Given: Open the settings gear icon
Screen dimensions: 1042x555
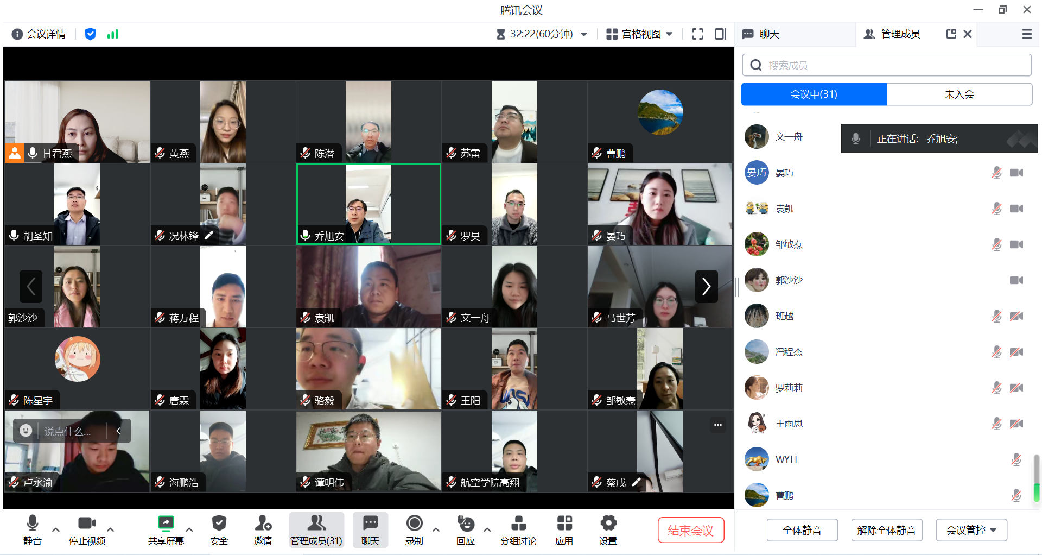Looking at the screenshot, I should pyautogui.click(x=608, y=524).
